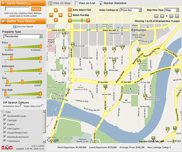Open the Order Listings by dropdown

pos(131,10)
